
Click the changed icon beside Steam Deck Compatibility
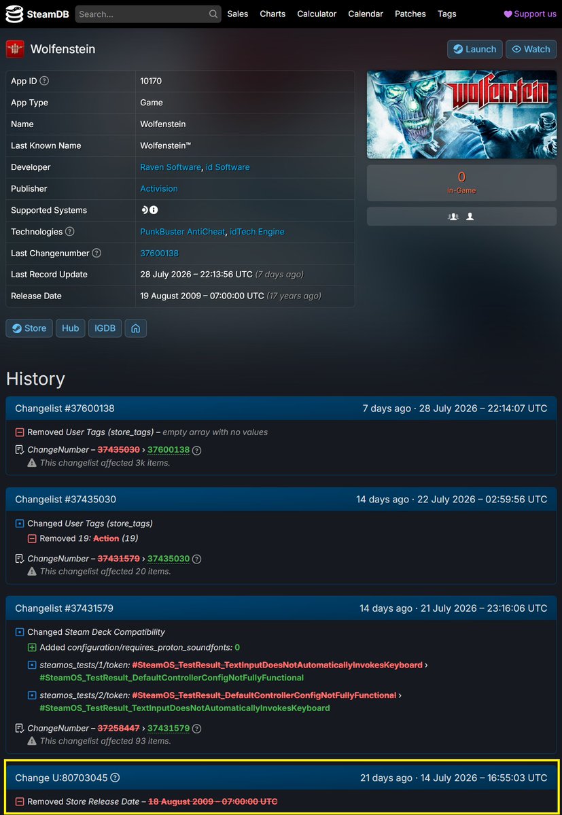click(20, 632)
